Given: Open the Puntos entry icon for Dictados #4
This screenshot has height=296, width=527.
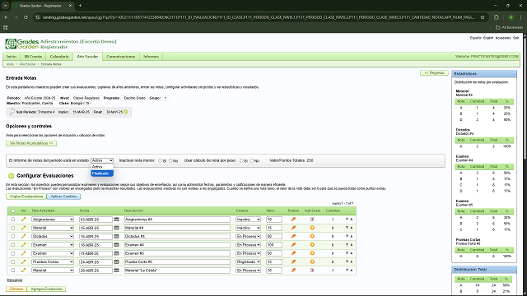Looking at the screenshot, I should click(x=293, y=236).
